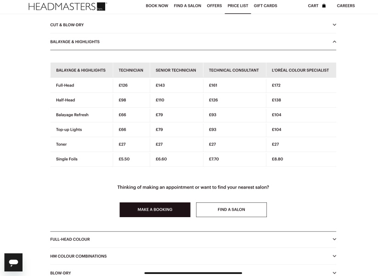Screen dimensions: 378x276
Task: Open the Offers page
Action: tap(214, 6)
